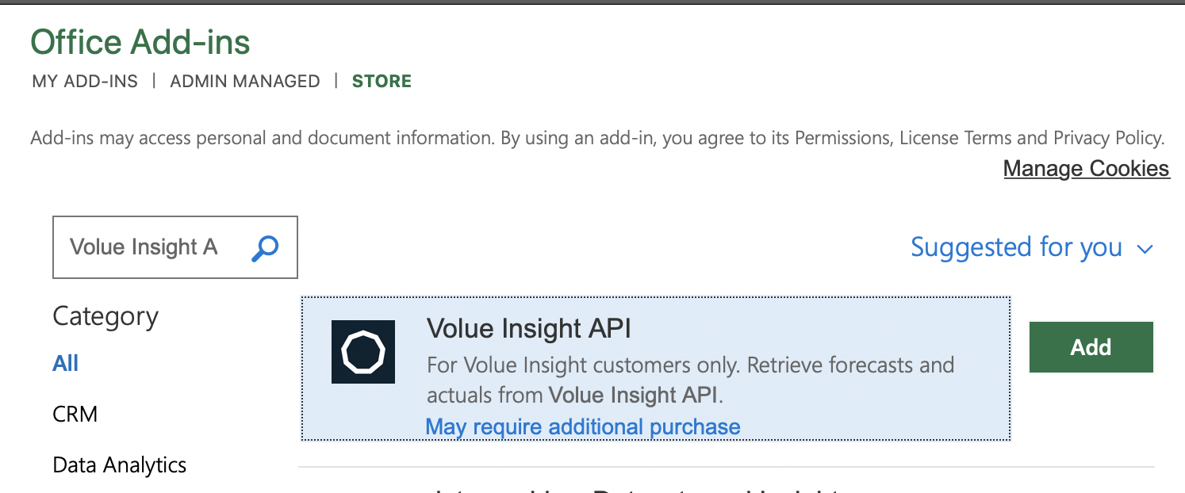Screen dimensions: 1185x493
Task: Click the Volue octagon logo icon
Action: point(363,352)
